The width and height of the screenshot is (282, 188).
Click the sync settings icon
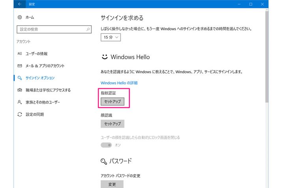[20, 114]
